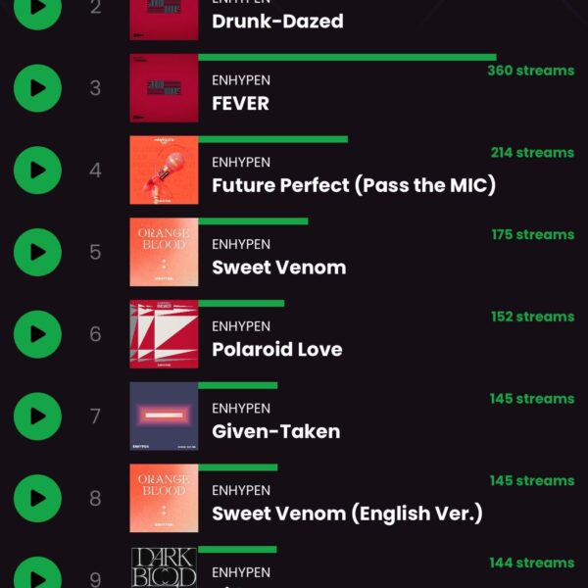This screenshot has width=588, height=588.
Task: Play the rank 9 Dark Blood track
Action: click(x=37, y=573)
